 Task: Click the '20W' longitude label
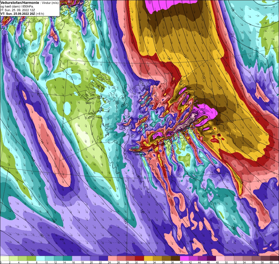(129, 113)
